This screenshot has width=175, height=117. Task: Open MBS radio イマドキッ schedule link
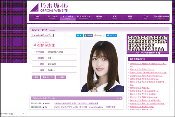point(76,103)
